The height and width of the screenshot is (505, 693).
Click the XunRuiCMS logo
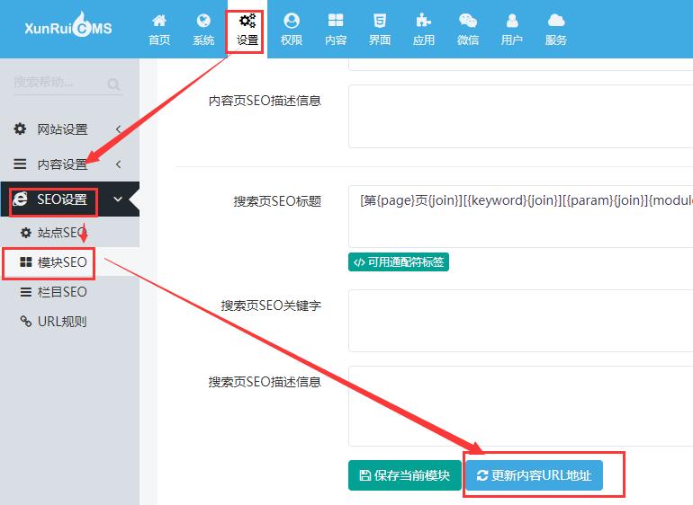(x=68, y=25)
